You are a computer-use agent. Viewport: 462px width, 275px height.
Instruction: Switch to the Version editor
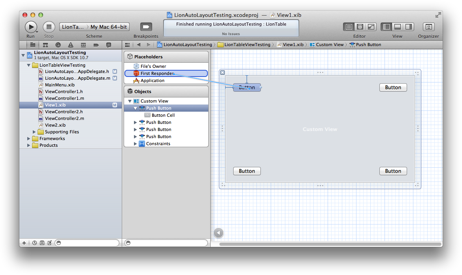(371, 27)
